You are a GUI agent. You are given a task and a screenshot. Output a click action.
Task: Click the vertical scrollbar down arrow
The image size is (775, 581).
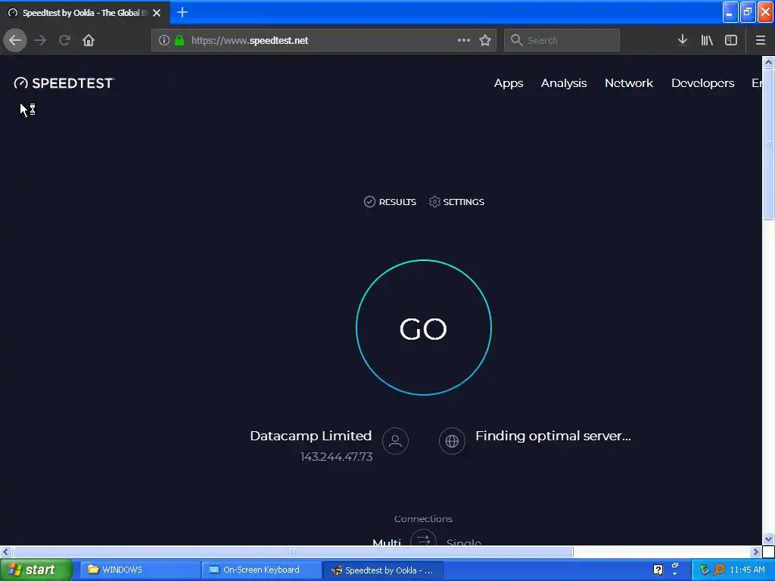click(768, 539)
